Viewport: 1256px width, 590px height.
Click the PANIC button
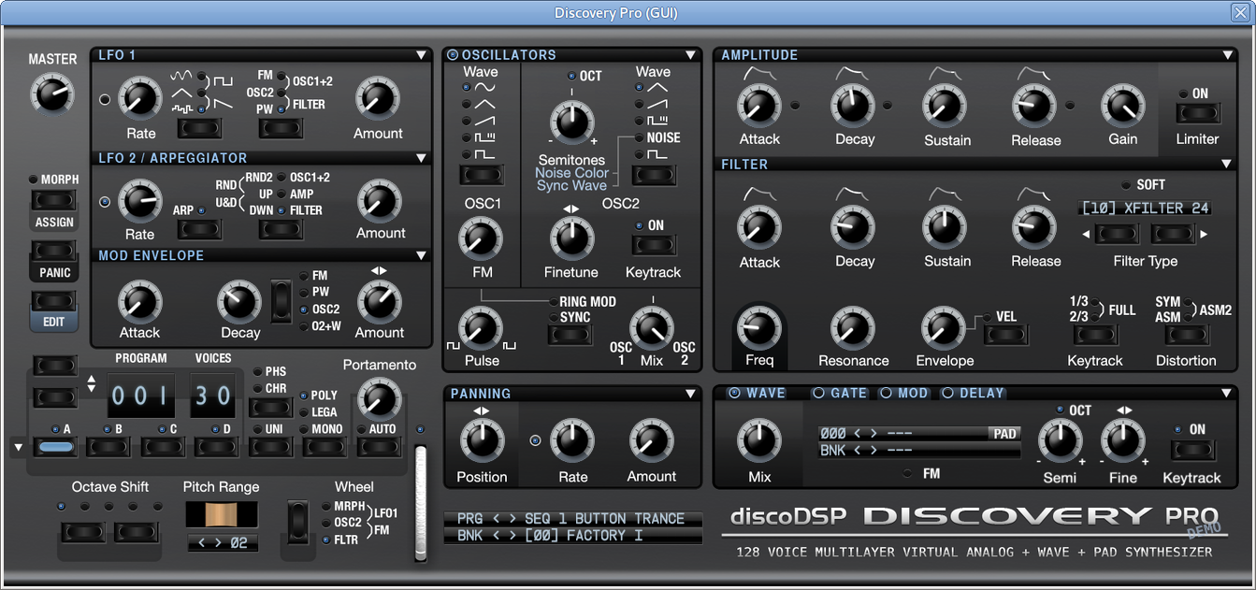54,251
